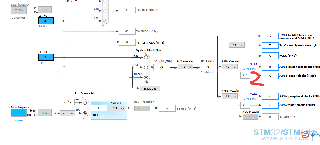This screenshot has height=145, width=320.
Task: Choose HSE as the PLL Source Mux input
Action: [85, 113]
